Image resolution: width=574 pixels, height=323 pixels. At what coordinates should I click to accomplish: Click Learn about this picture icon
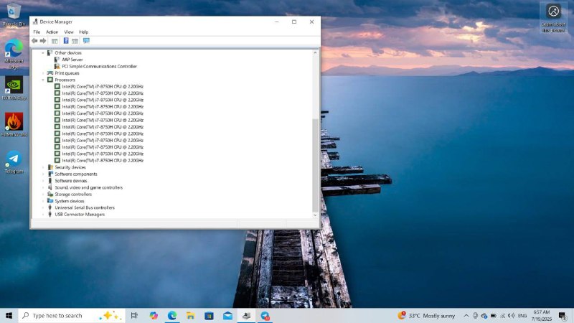tap(553, 17)
